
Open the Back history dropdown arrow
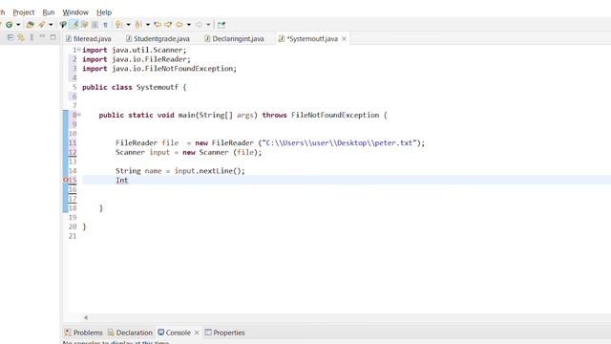click(189, 25)
